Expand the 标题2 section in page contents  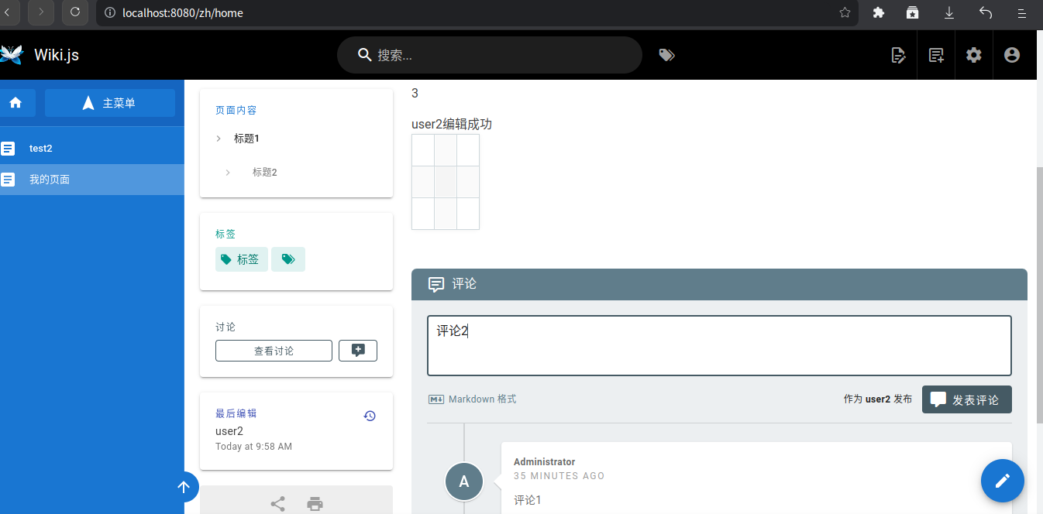(226, 172)
